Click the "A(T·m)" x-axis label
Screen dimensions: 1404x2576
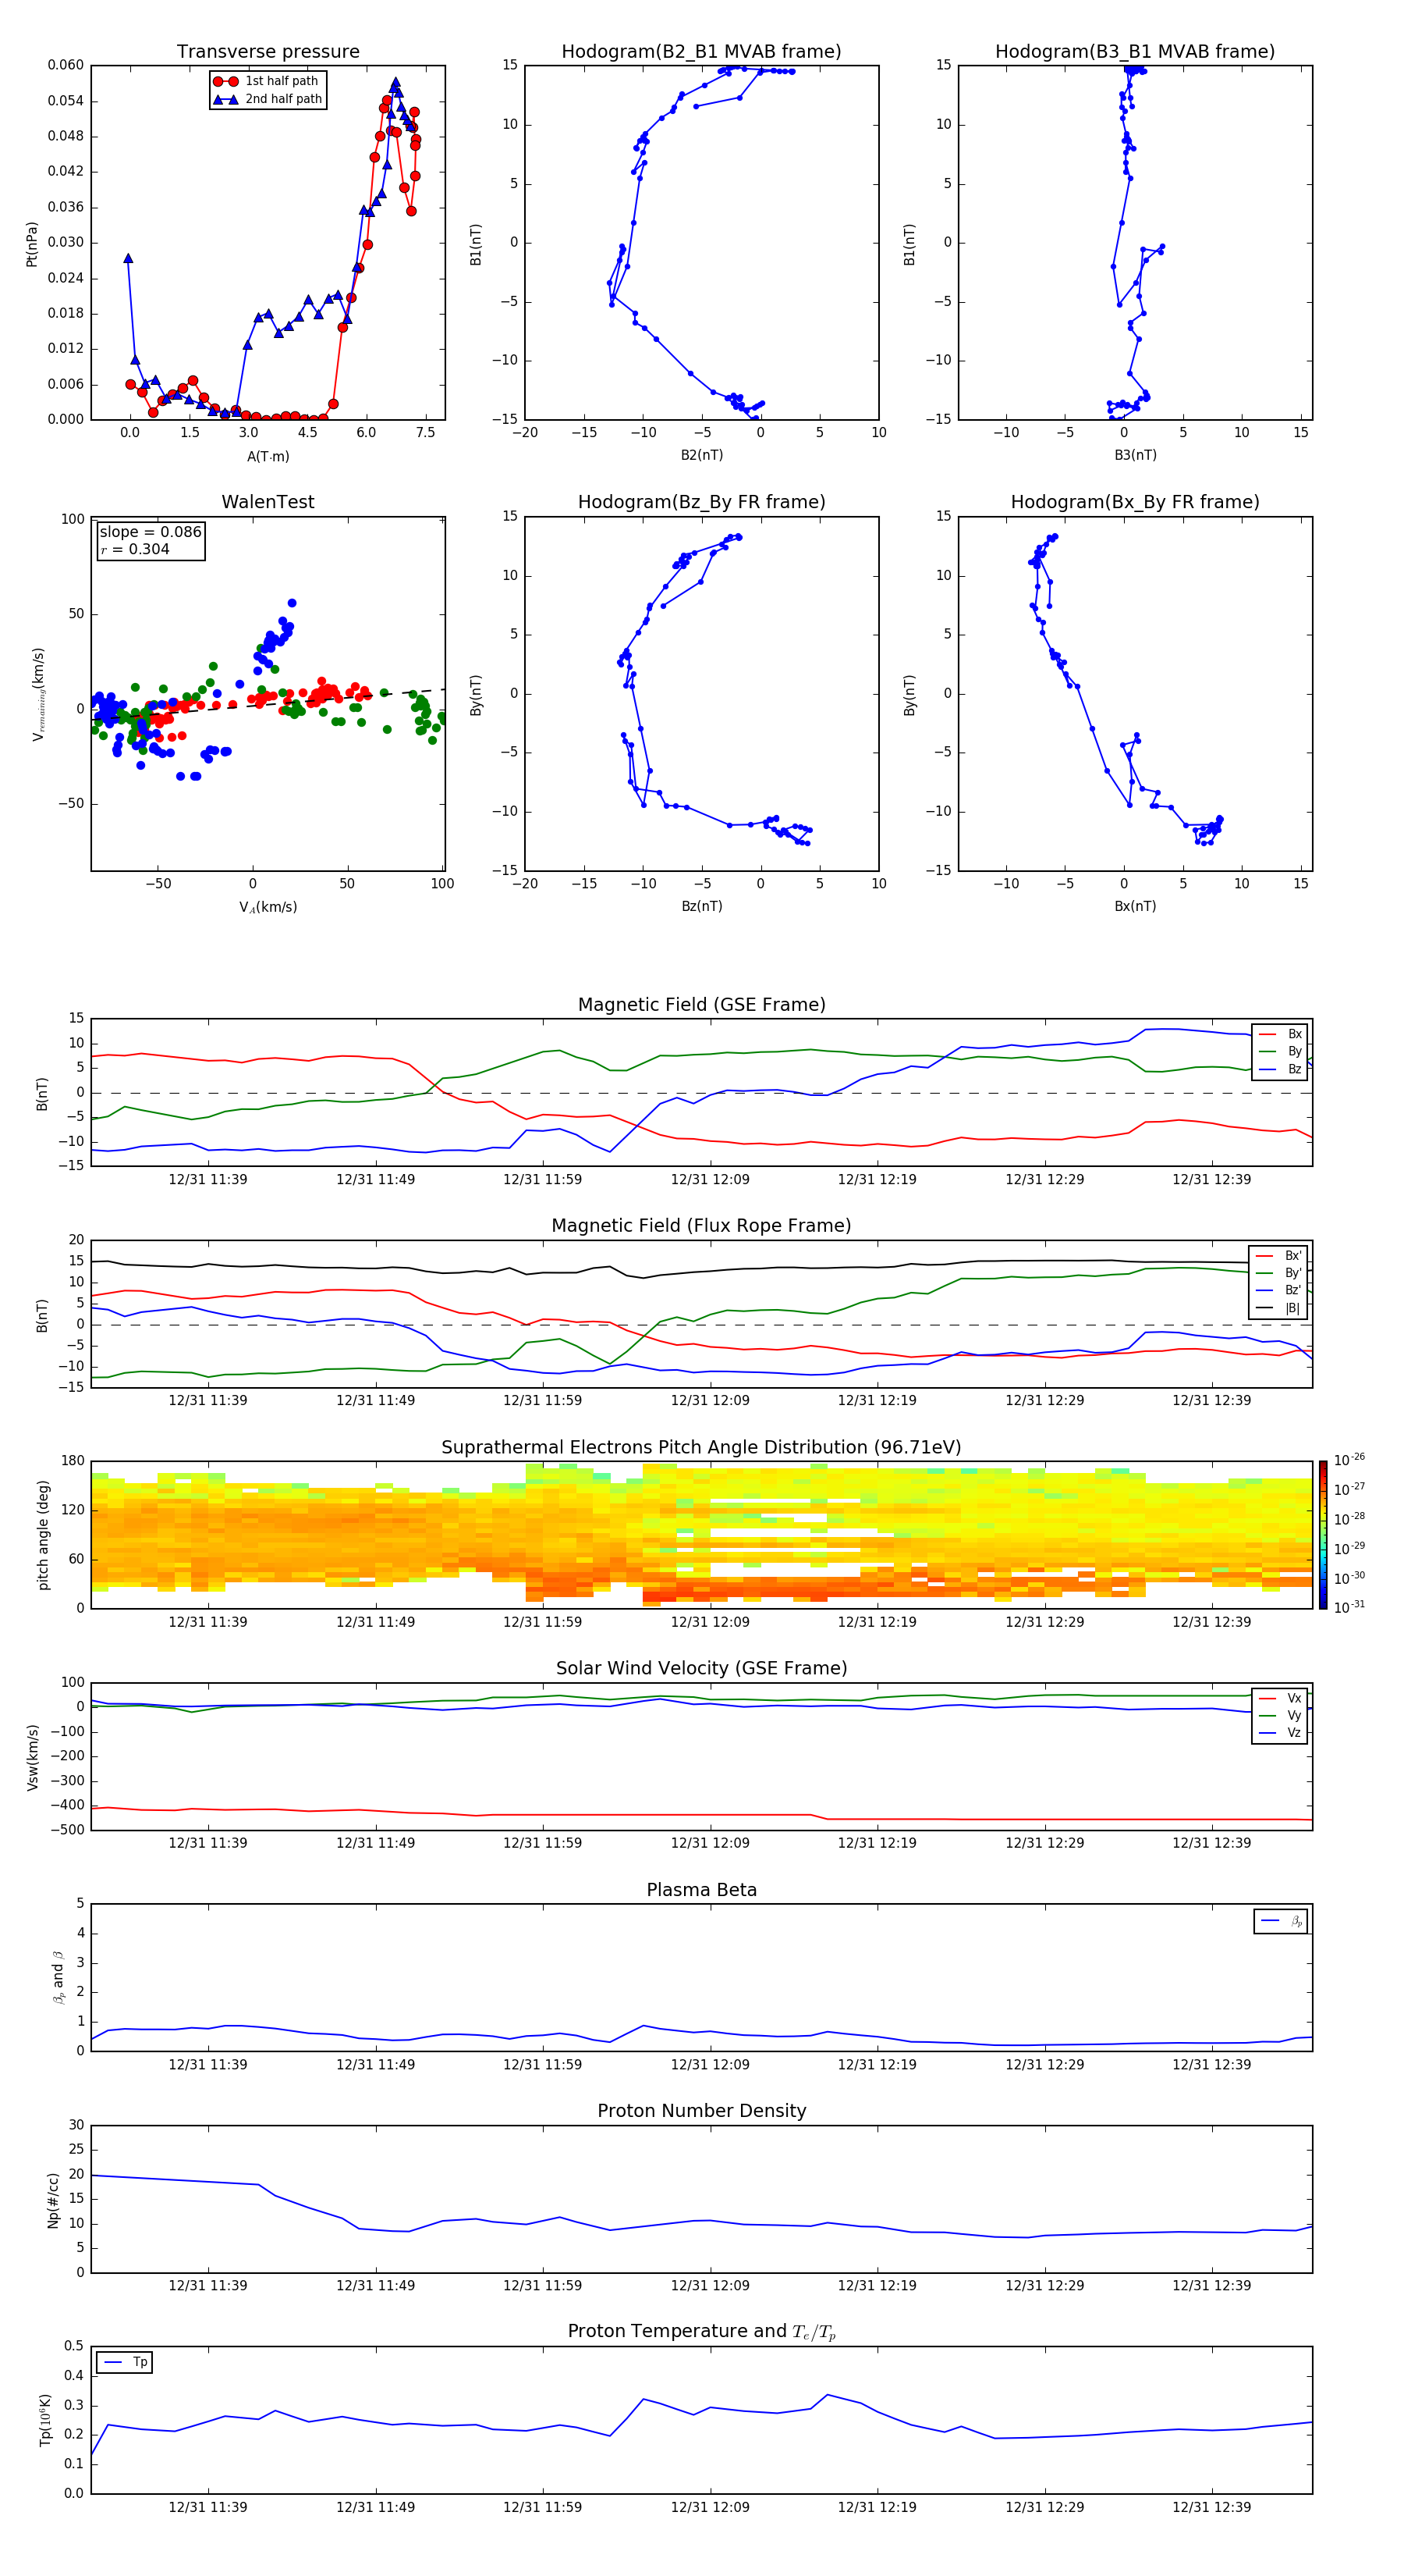point(268,456)
